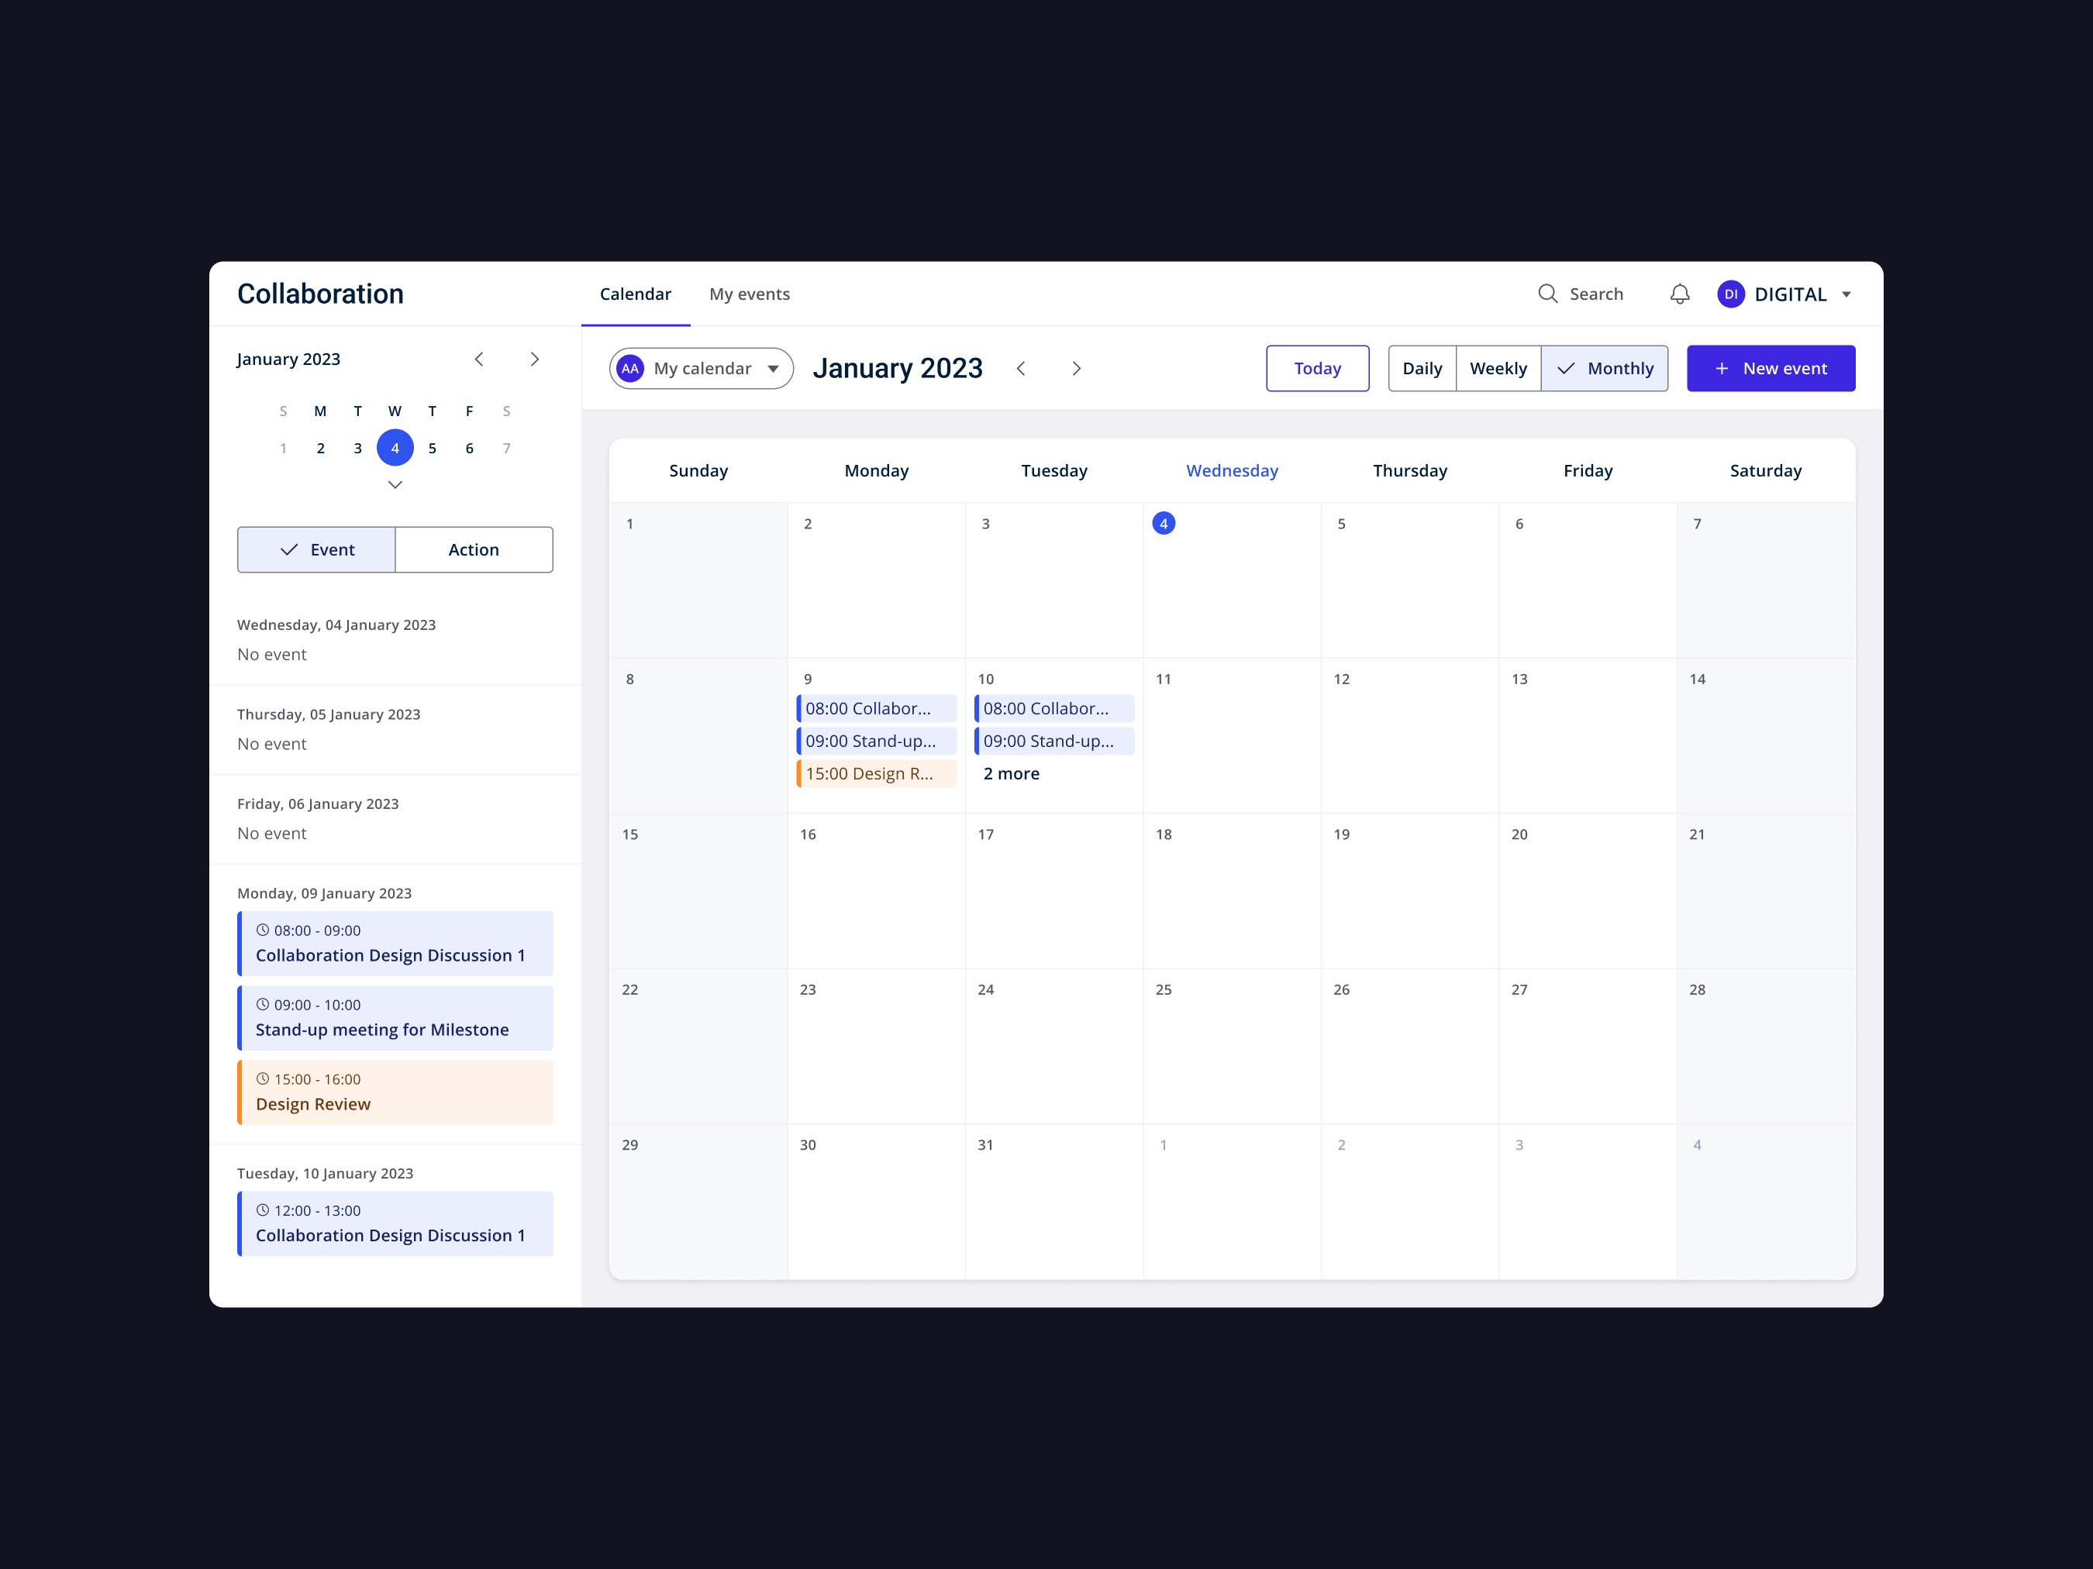
Task: Select day 4 in the mini calendar
Action: tap(395, 449)
